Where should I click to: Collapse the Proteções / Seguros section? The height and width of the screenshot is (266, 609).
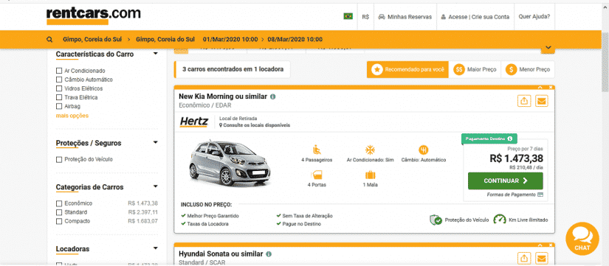155,142
